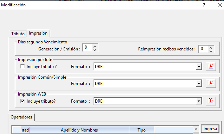Click search icon beside Impresión por lote format
Image resolution: width=224 pixels, height=134 pixels.
211,66
